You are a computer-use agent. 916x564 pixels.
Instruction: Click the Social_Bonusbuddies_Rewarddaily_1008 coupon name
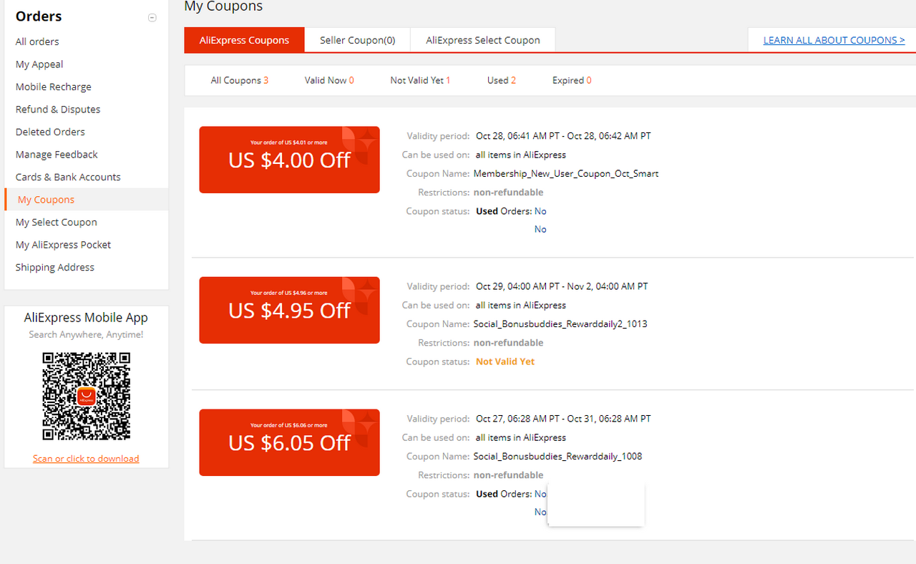pyautogui.click(x=558, y=457)
